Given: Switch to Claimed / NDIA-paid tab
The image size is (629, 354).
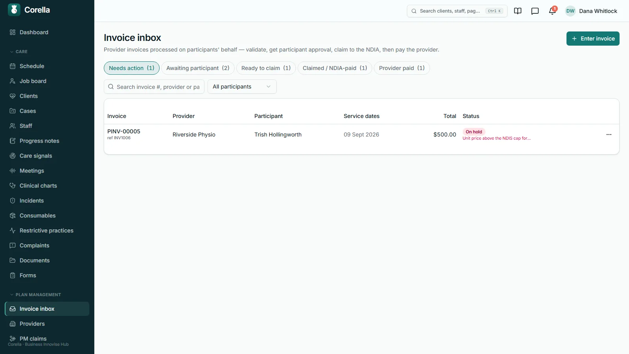Looking at the screenshot, I should point(335,68).
